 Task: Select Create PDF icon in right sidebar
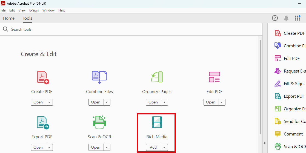click(x=278, y=33)
